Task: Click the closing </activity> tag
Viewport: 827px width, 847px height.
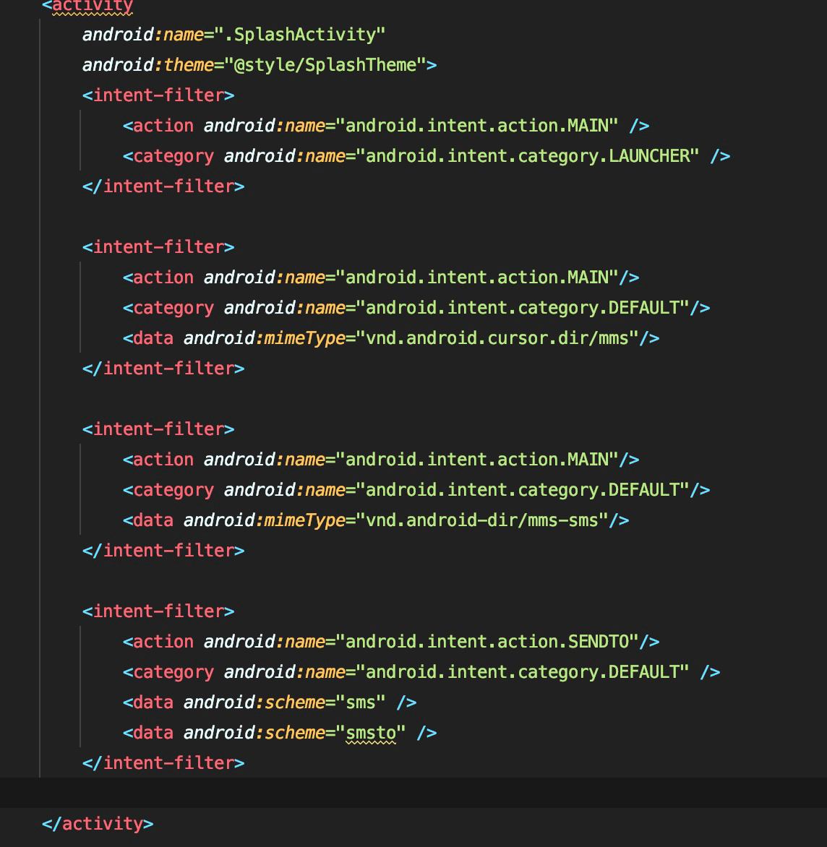Action: tap(98, 824)
